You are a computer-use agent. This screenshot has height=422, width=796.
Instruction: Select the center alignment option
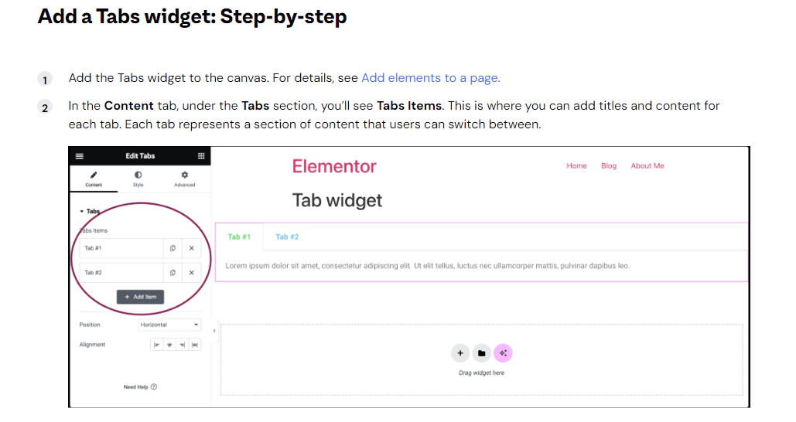tap(169, 345)
